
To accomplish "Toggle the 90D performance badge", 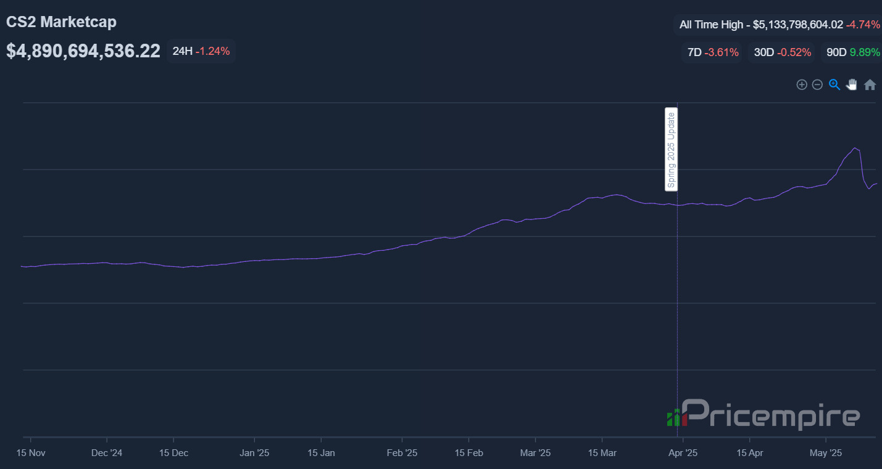I will click(x=852, y=52).
